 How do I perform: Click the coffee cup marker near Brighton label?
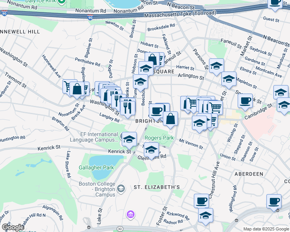point(156,111)
